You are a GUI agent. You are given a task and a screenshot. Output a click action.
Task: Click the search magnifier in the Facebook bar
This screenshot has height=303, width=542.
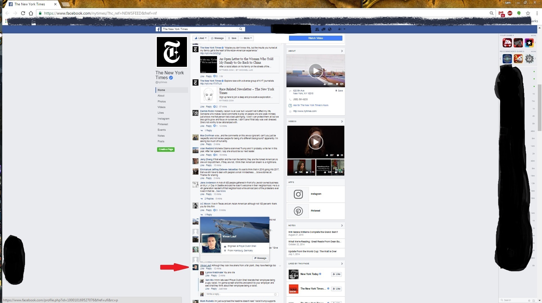(x=241, y=29)
